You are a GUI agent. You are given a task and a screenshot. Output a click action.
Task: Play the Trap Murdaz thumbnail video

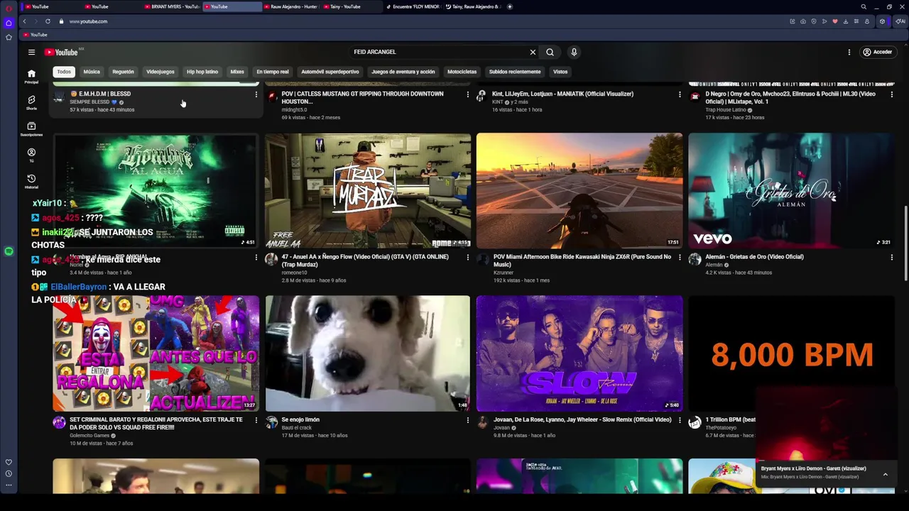click(x=368, y=190)
